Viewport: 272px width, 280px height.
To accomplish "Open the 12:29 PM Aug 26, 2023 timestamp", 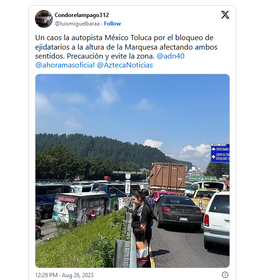I will 64,275.
